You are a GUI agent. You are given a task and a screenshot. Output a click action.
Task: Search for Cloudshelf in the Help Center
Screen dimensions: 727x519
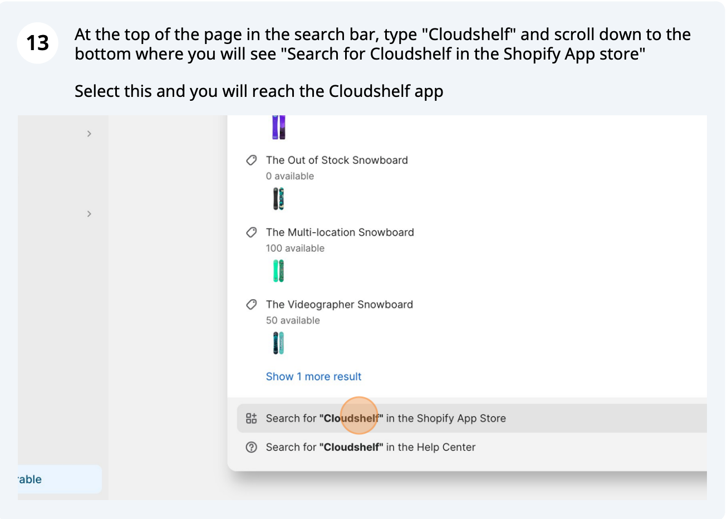coord(472,447)
